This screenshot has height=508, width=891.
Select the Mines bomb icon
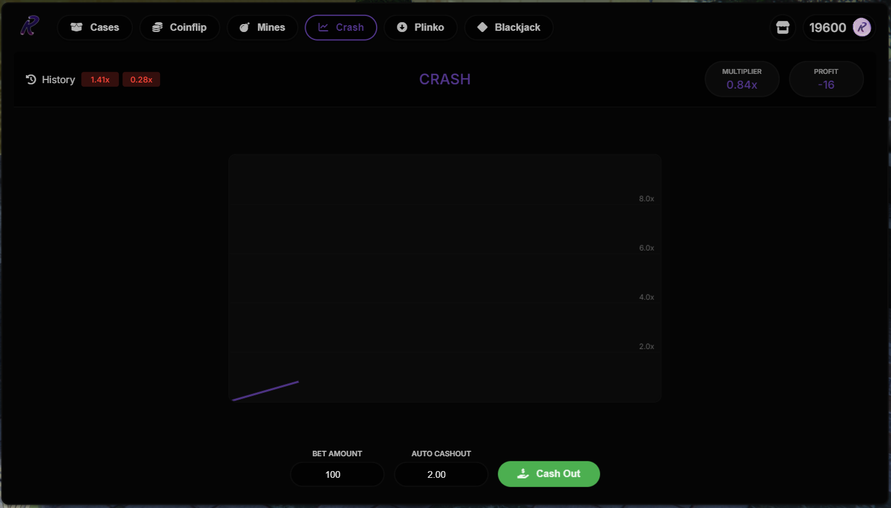[x=244, y=27]
